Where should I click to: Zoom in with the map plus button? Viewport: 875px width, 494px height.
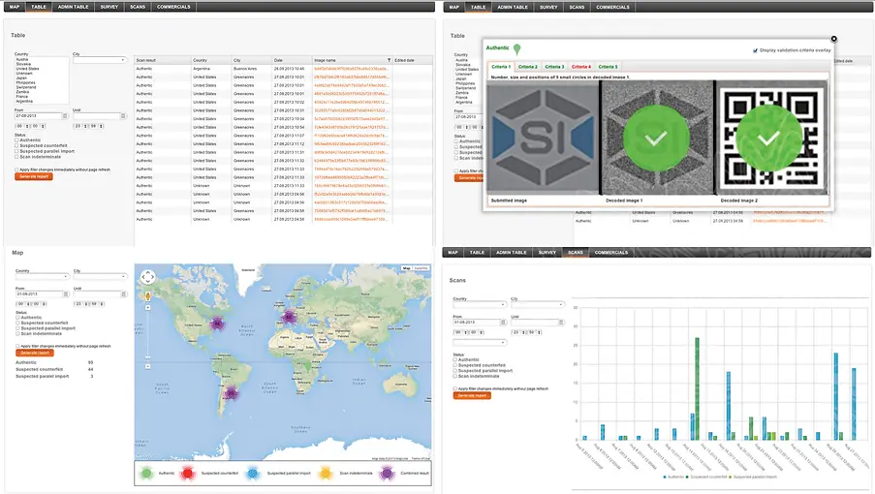(x=148, y=307)
